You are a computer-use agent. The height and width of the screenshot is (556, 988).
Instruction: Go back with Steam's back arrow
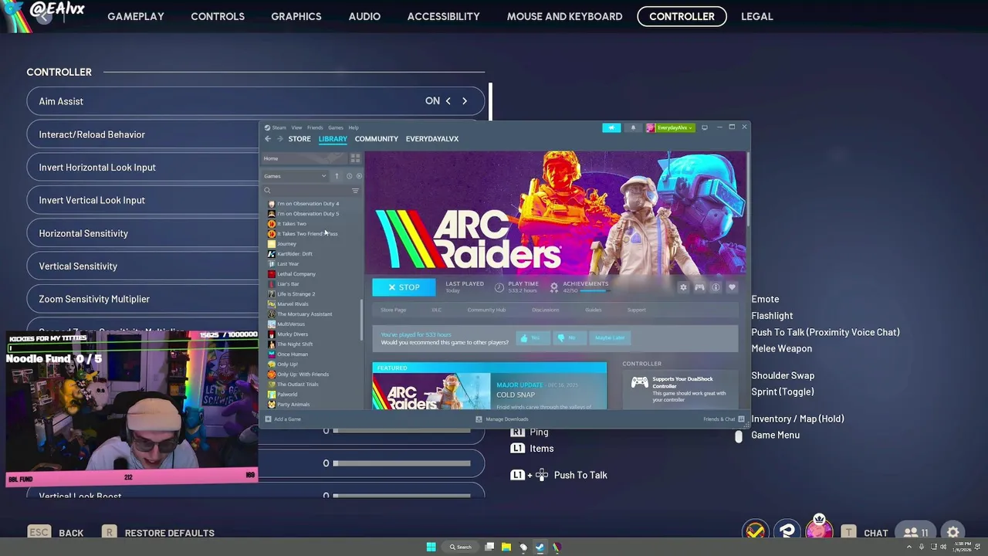[x=268, y=139]
